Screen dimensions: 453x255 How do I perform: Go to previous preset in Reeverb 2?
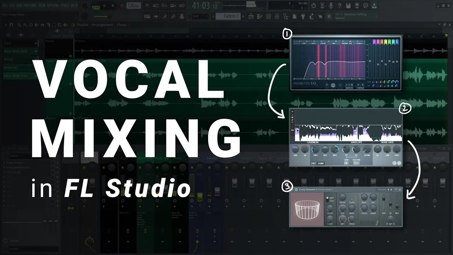(388, 189)
